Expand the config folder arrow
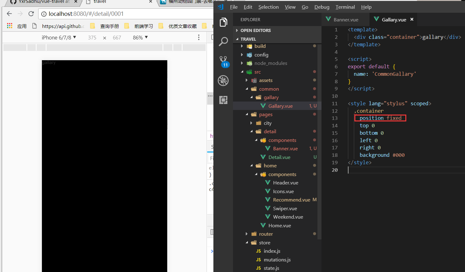 click(x=242, y=55)
